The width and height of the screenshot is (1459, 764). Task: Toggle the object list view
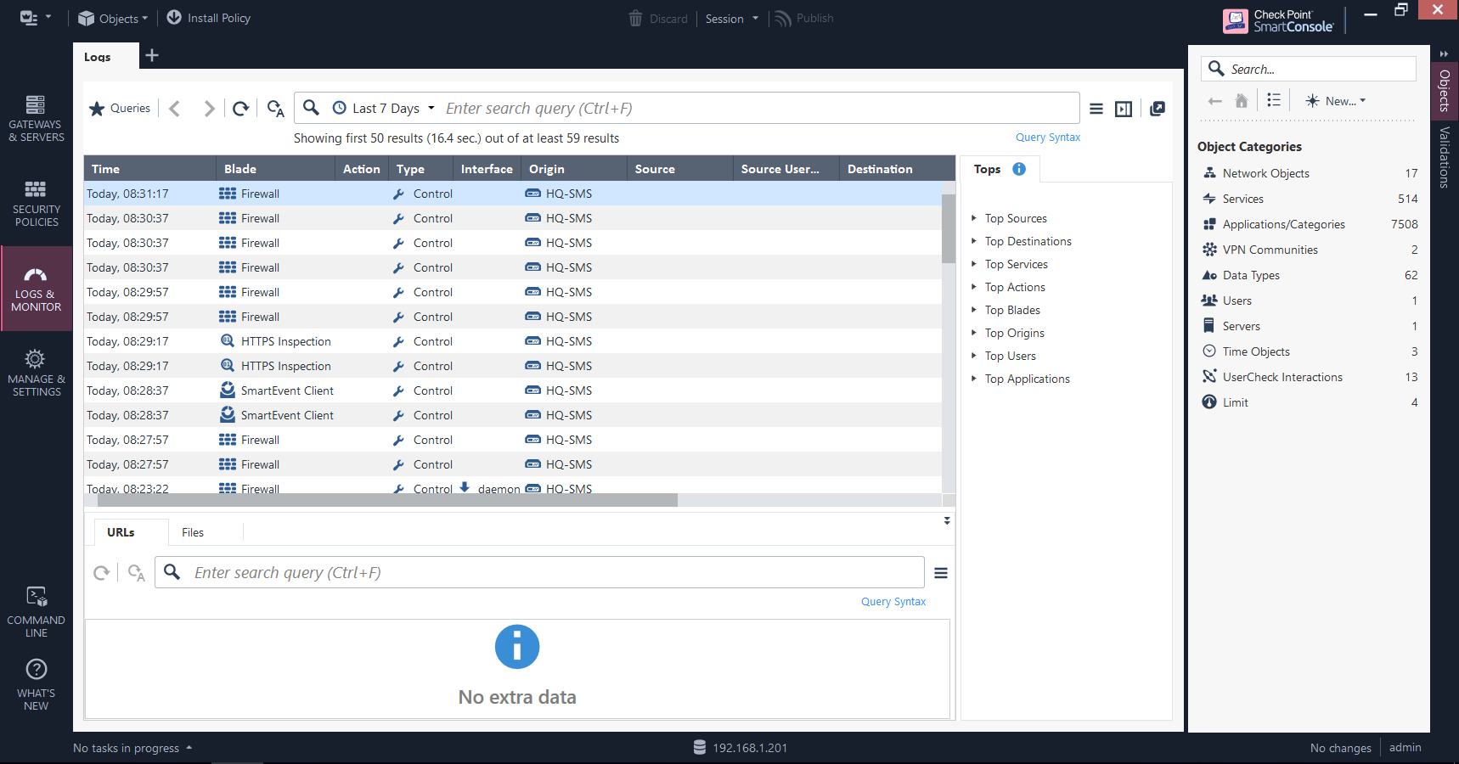pyautogui.click(x=1274, y=100)
